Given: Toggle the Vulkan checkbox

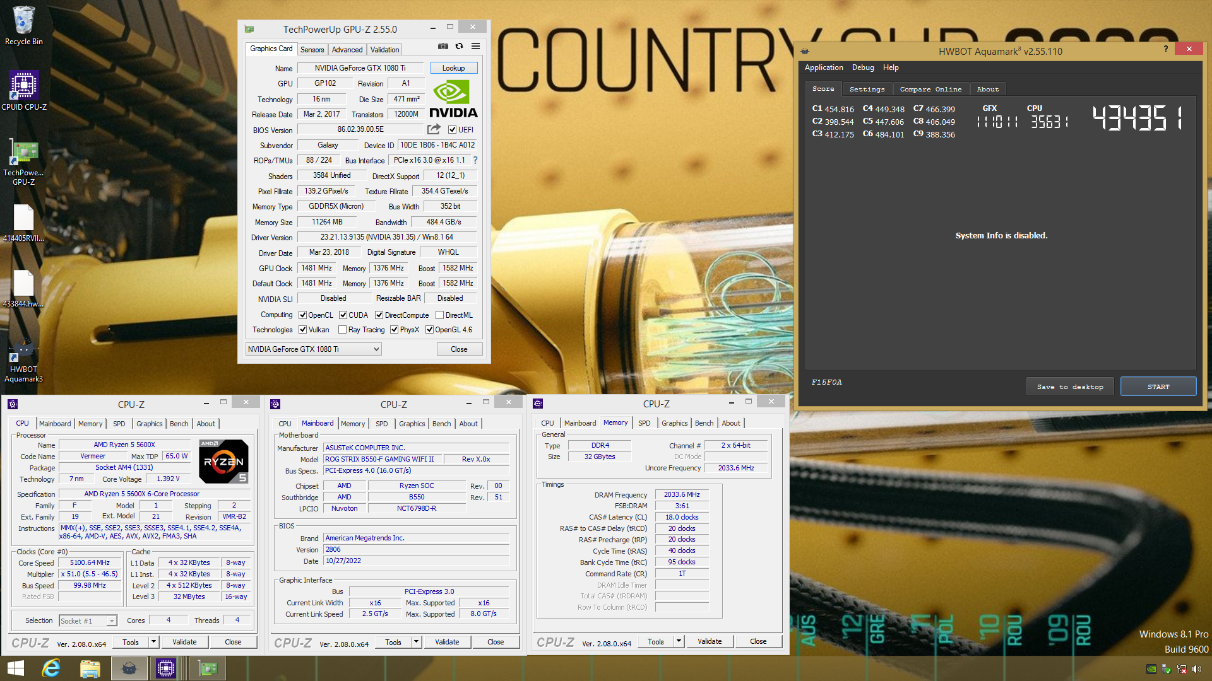Looking at the screenshot, I should [302, 330].
